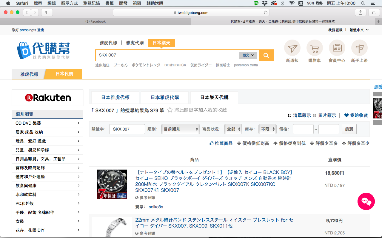Image resolution: width=382 pixels, height=238 pixels.
Task: Click the 關鍵字 filter input field
Action: pos(127,129)
